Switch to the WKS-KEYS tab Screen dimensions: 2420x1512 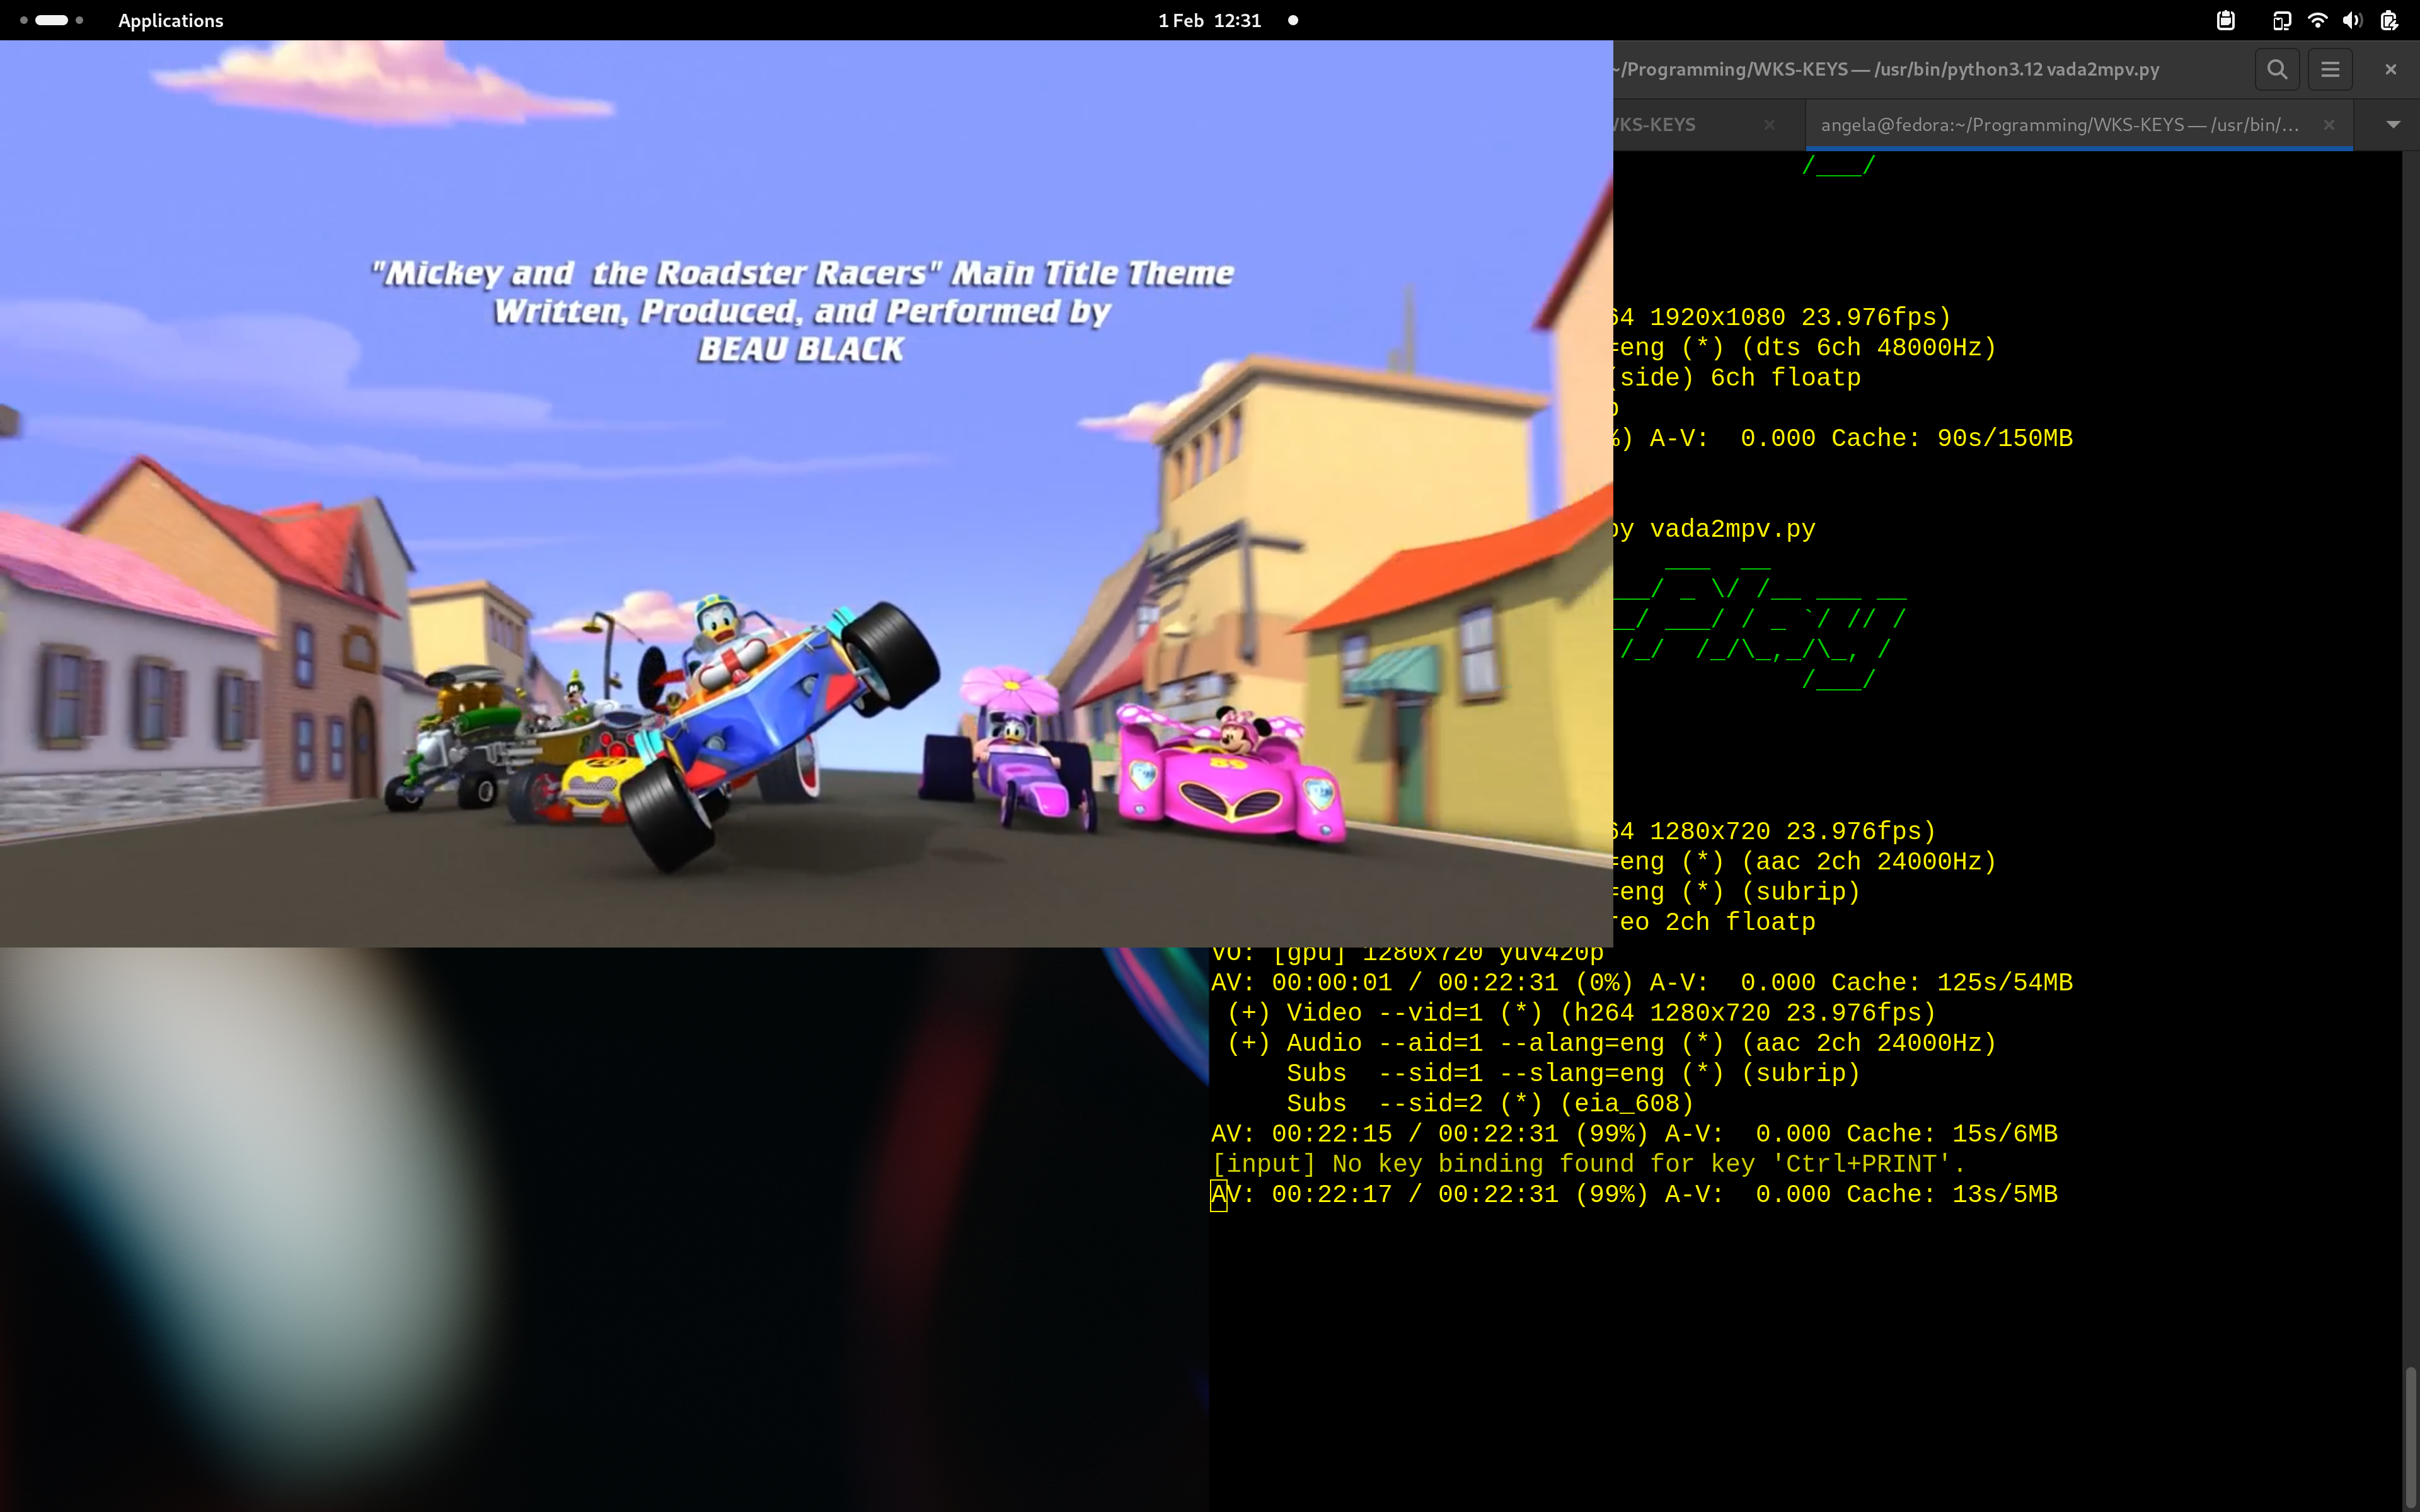pyautogui.click(x=1670, y=125)
